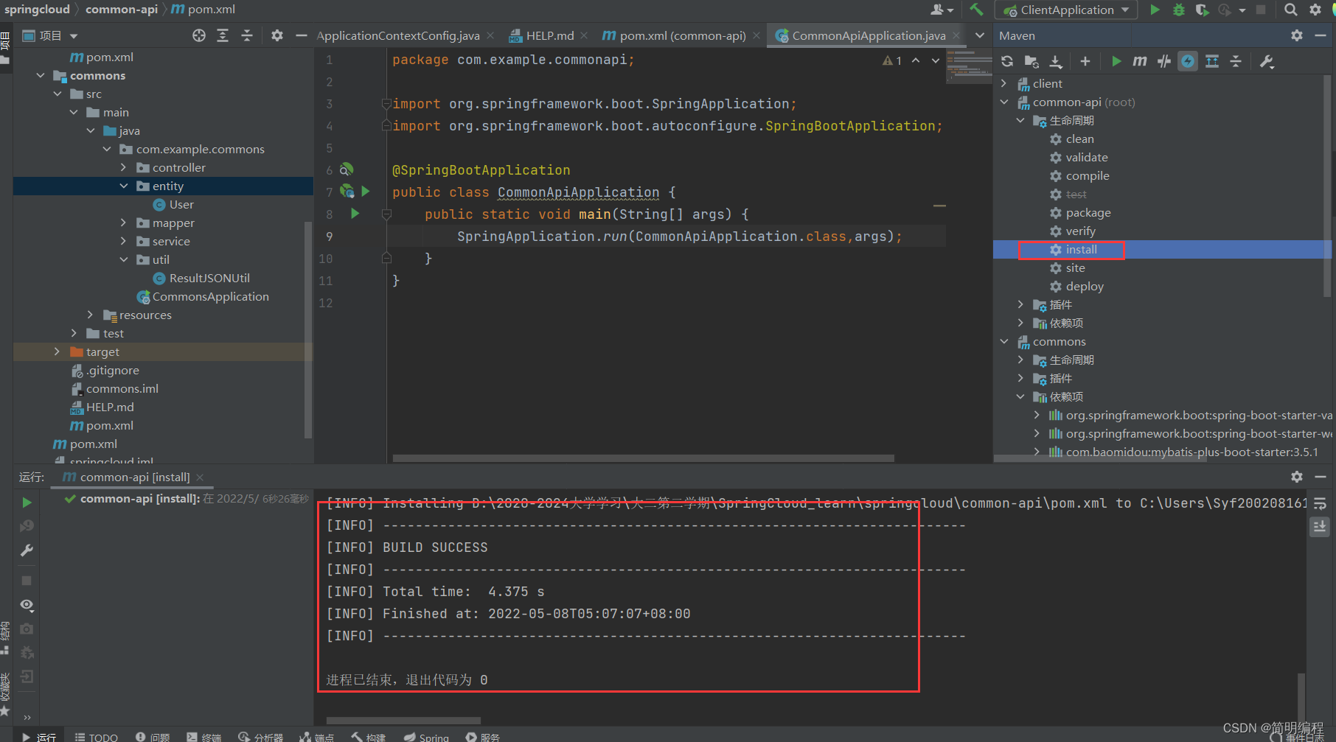Image resolution: width=1336 pixels, height=742 pixels.
Task: Switch to HELP.md editor tab
Action: click(x=549, y=35)
